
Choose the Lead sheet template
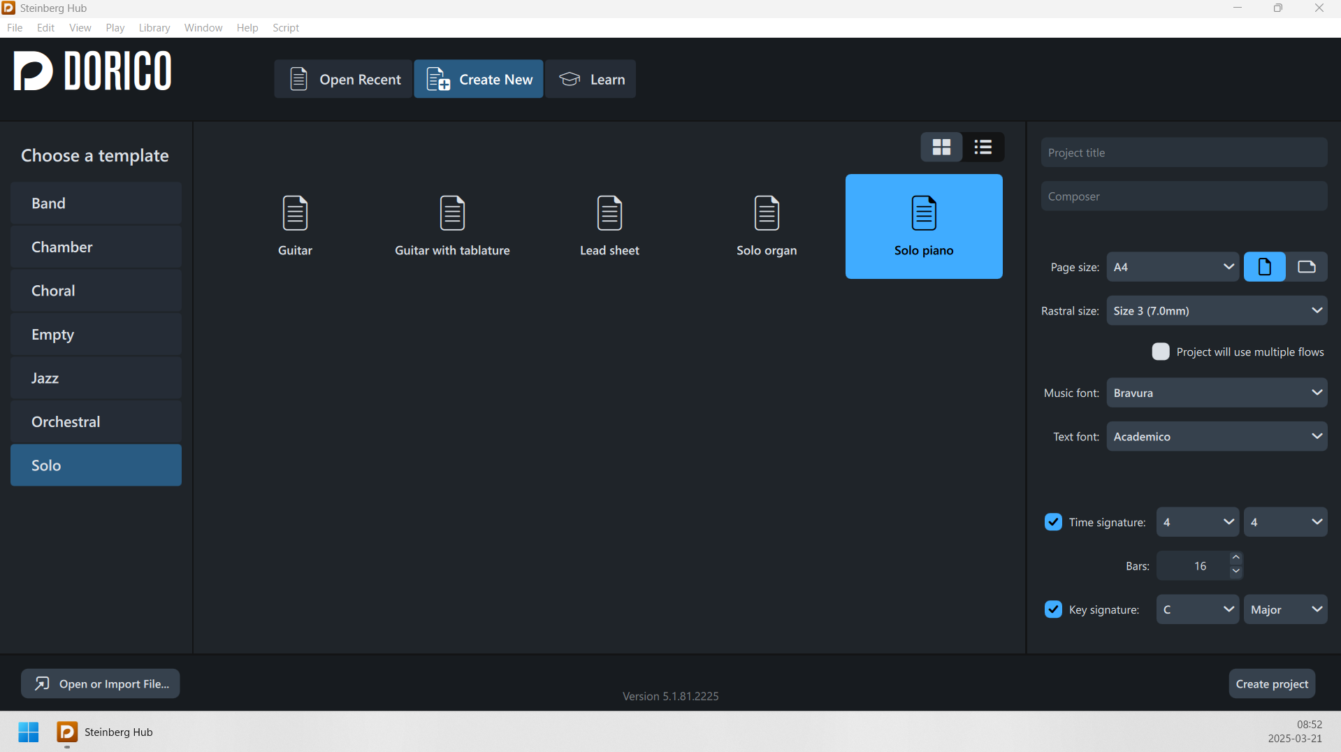point(609,226)
